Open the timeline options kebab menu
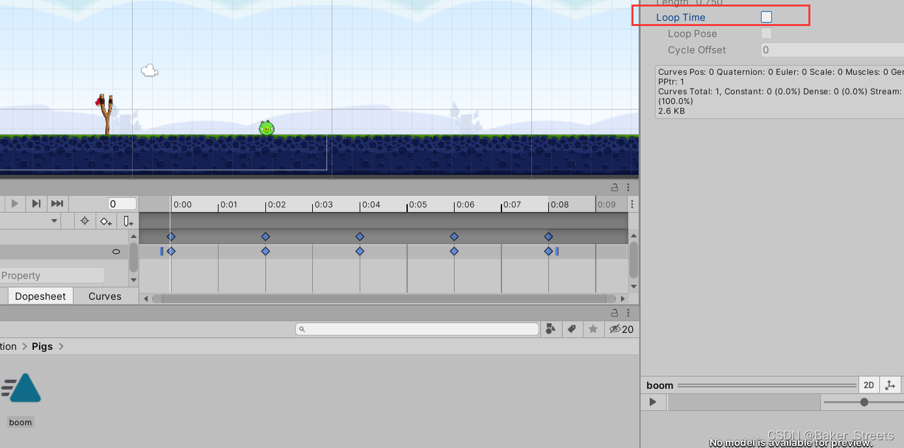The height and width of the screenshot is (448, 904). (632, 204)
